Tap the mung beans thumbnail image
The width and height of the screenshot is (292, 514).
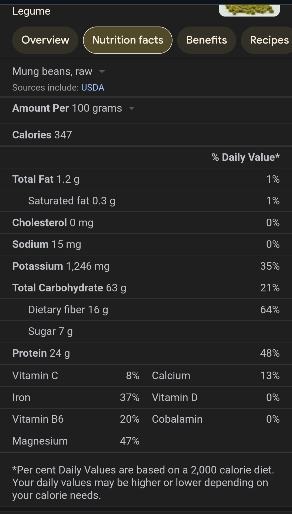point(249,10)
